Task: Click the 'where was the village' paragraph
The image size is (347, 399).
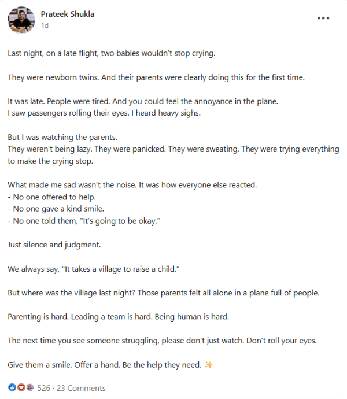Action: [x=163, y=293]
